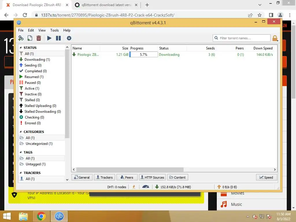Viewport: 296px width, 222px height.
Task: Filter by Inactive (0) status
Action: tap(30, 94)
